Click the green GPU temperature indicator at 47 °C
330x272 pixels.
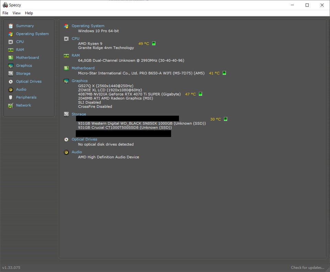pos(200,94)
